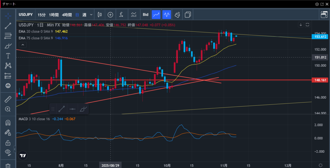Image resolution: width=330 pixels, height=168 pixels.
Task: Click the 148.161 red price level label
Action: pos(320,80)
